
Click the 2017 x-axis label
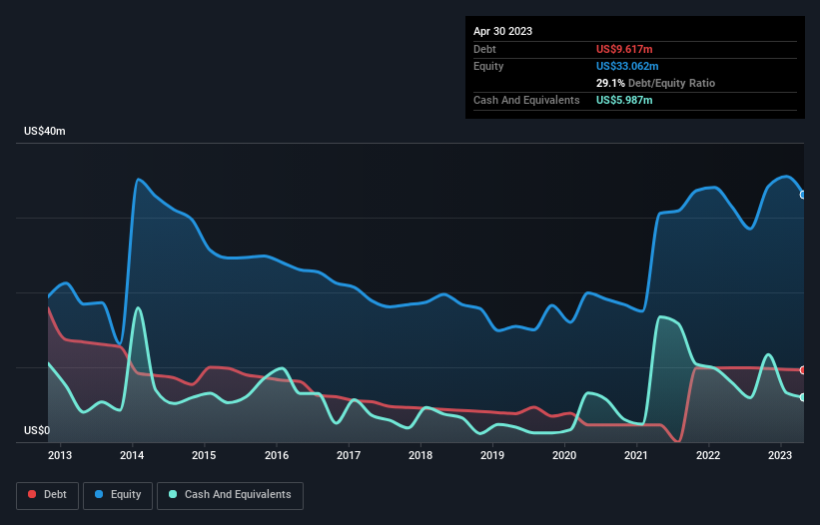(349, 455)
